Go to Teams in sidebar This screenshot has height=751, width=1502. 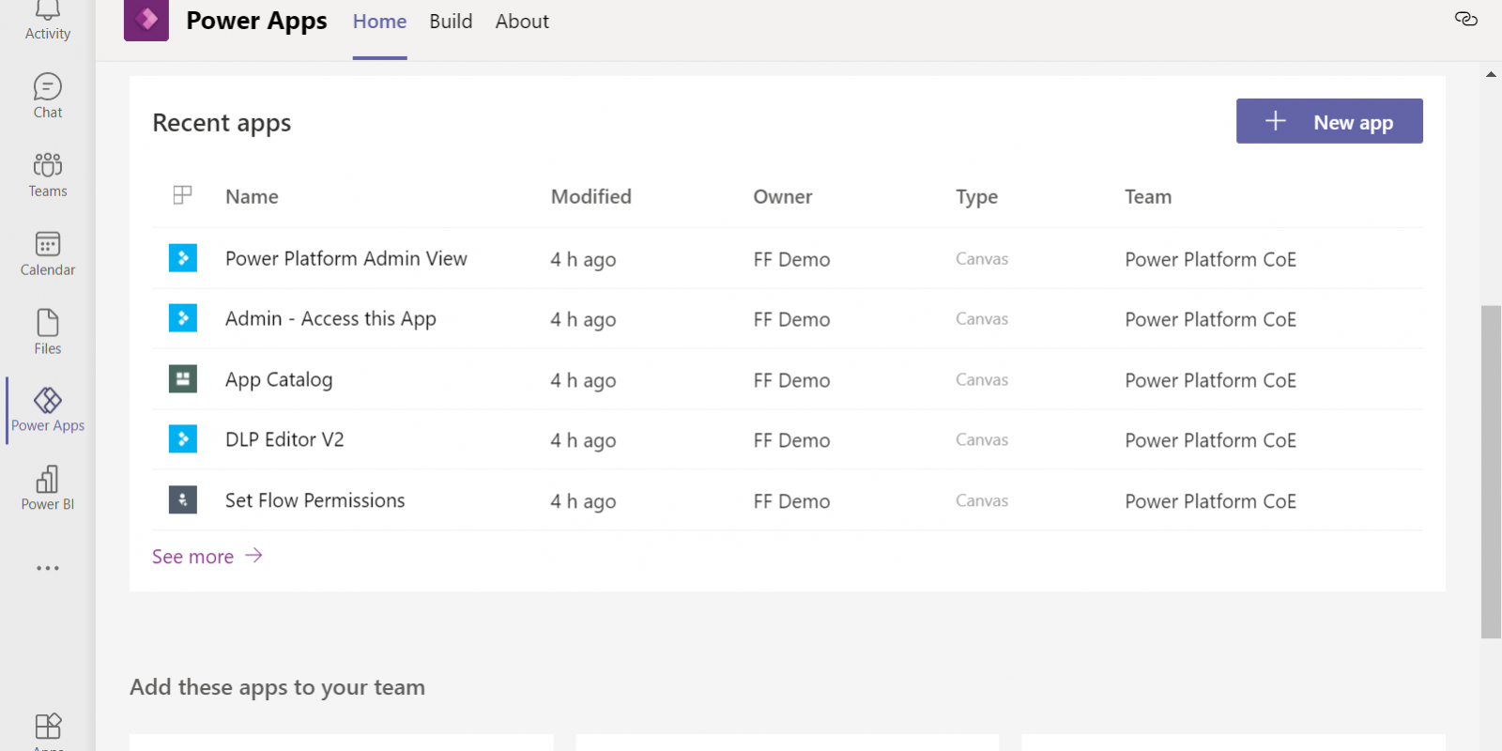click(x=47, y=176)
